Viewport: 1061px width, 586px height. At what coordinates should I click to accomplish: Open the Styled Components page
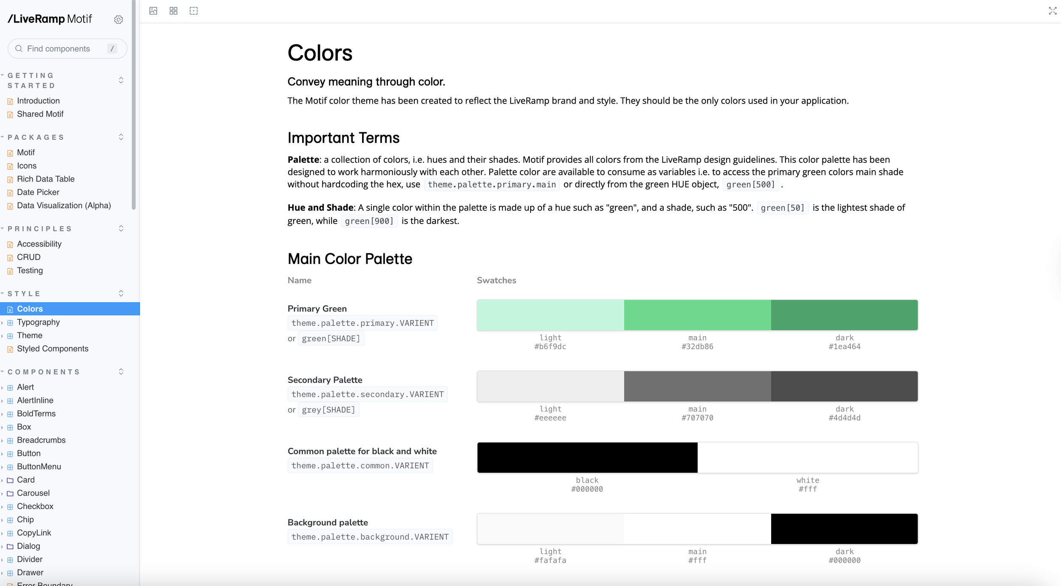[x=53, y=349]
